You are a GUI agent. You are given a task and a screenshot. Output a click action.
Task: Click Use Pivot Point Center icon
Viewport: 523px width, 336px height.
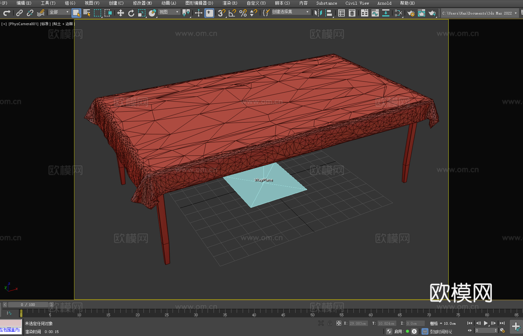pos(186,13)
